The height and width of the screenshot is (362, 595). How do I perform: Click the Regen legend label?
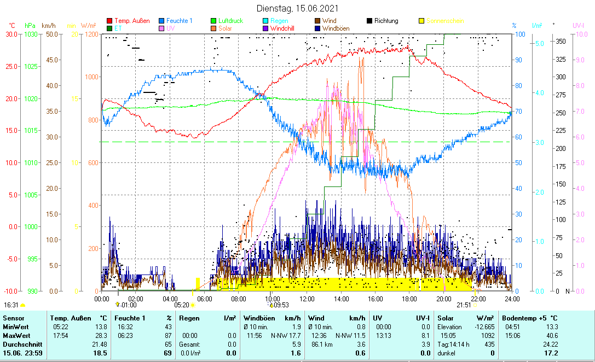[279, 21]
